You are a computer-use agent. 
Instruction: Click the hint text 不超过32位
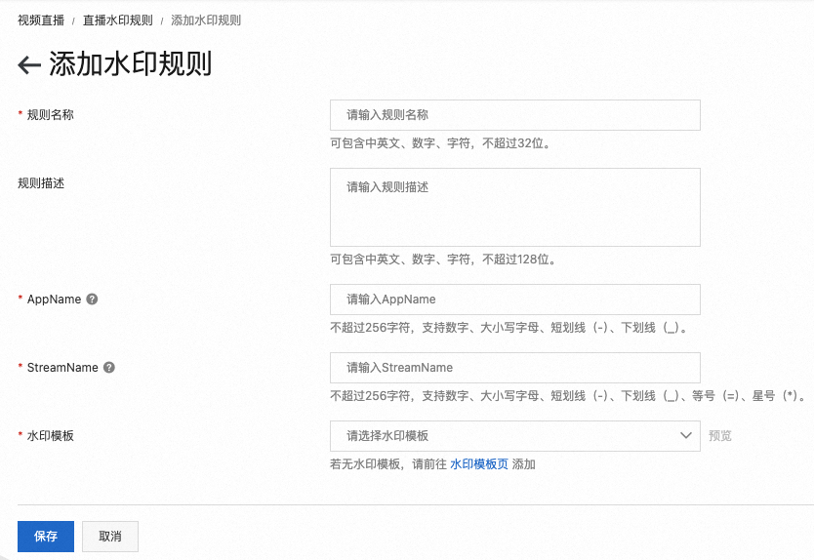click(516, 143)
